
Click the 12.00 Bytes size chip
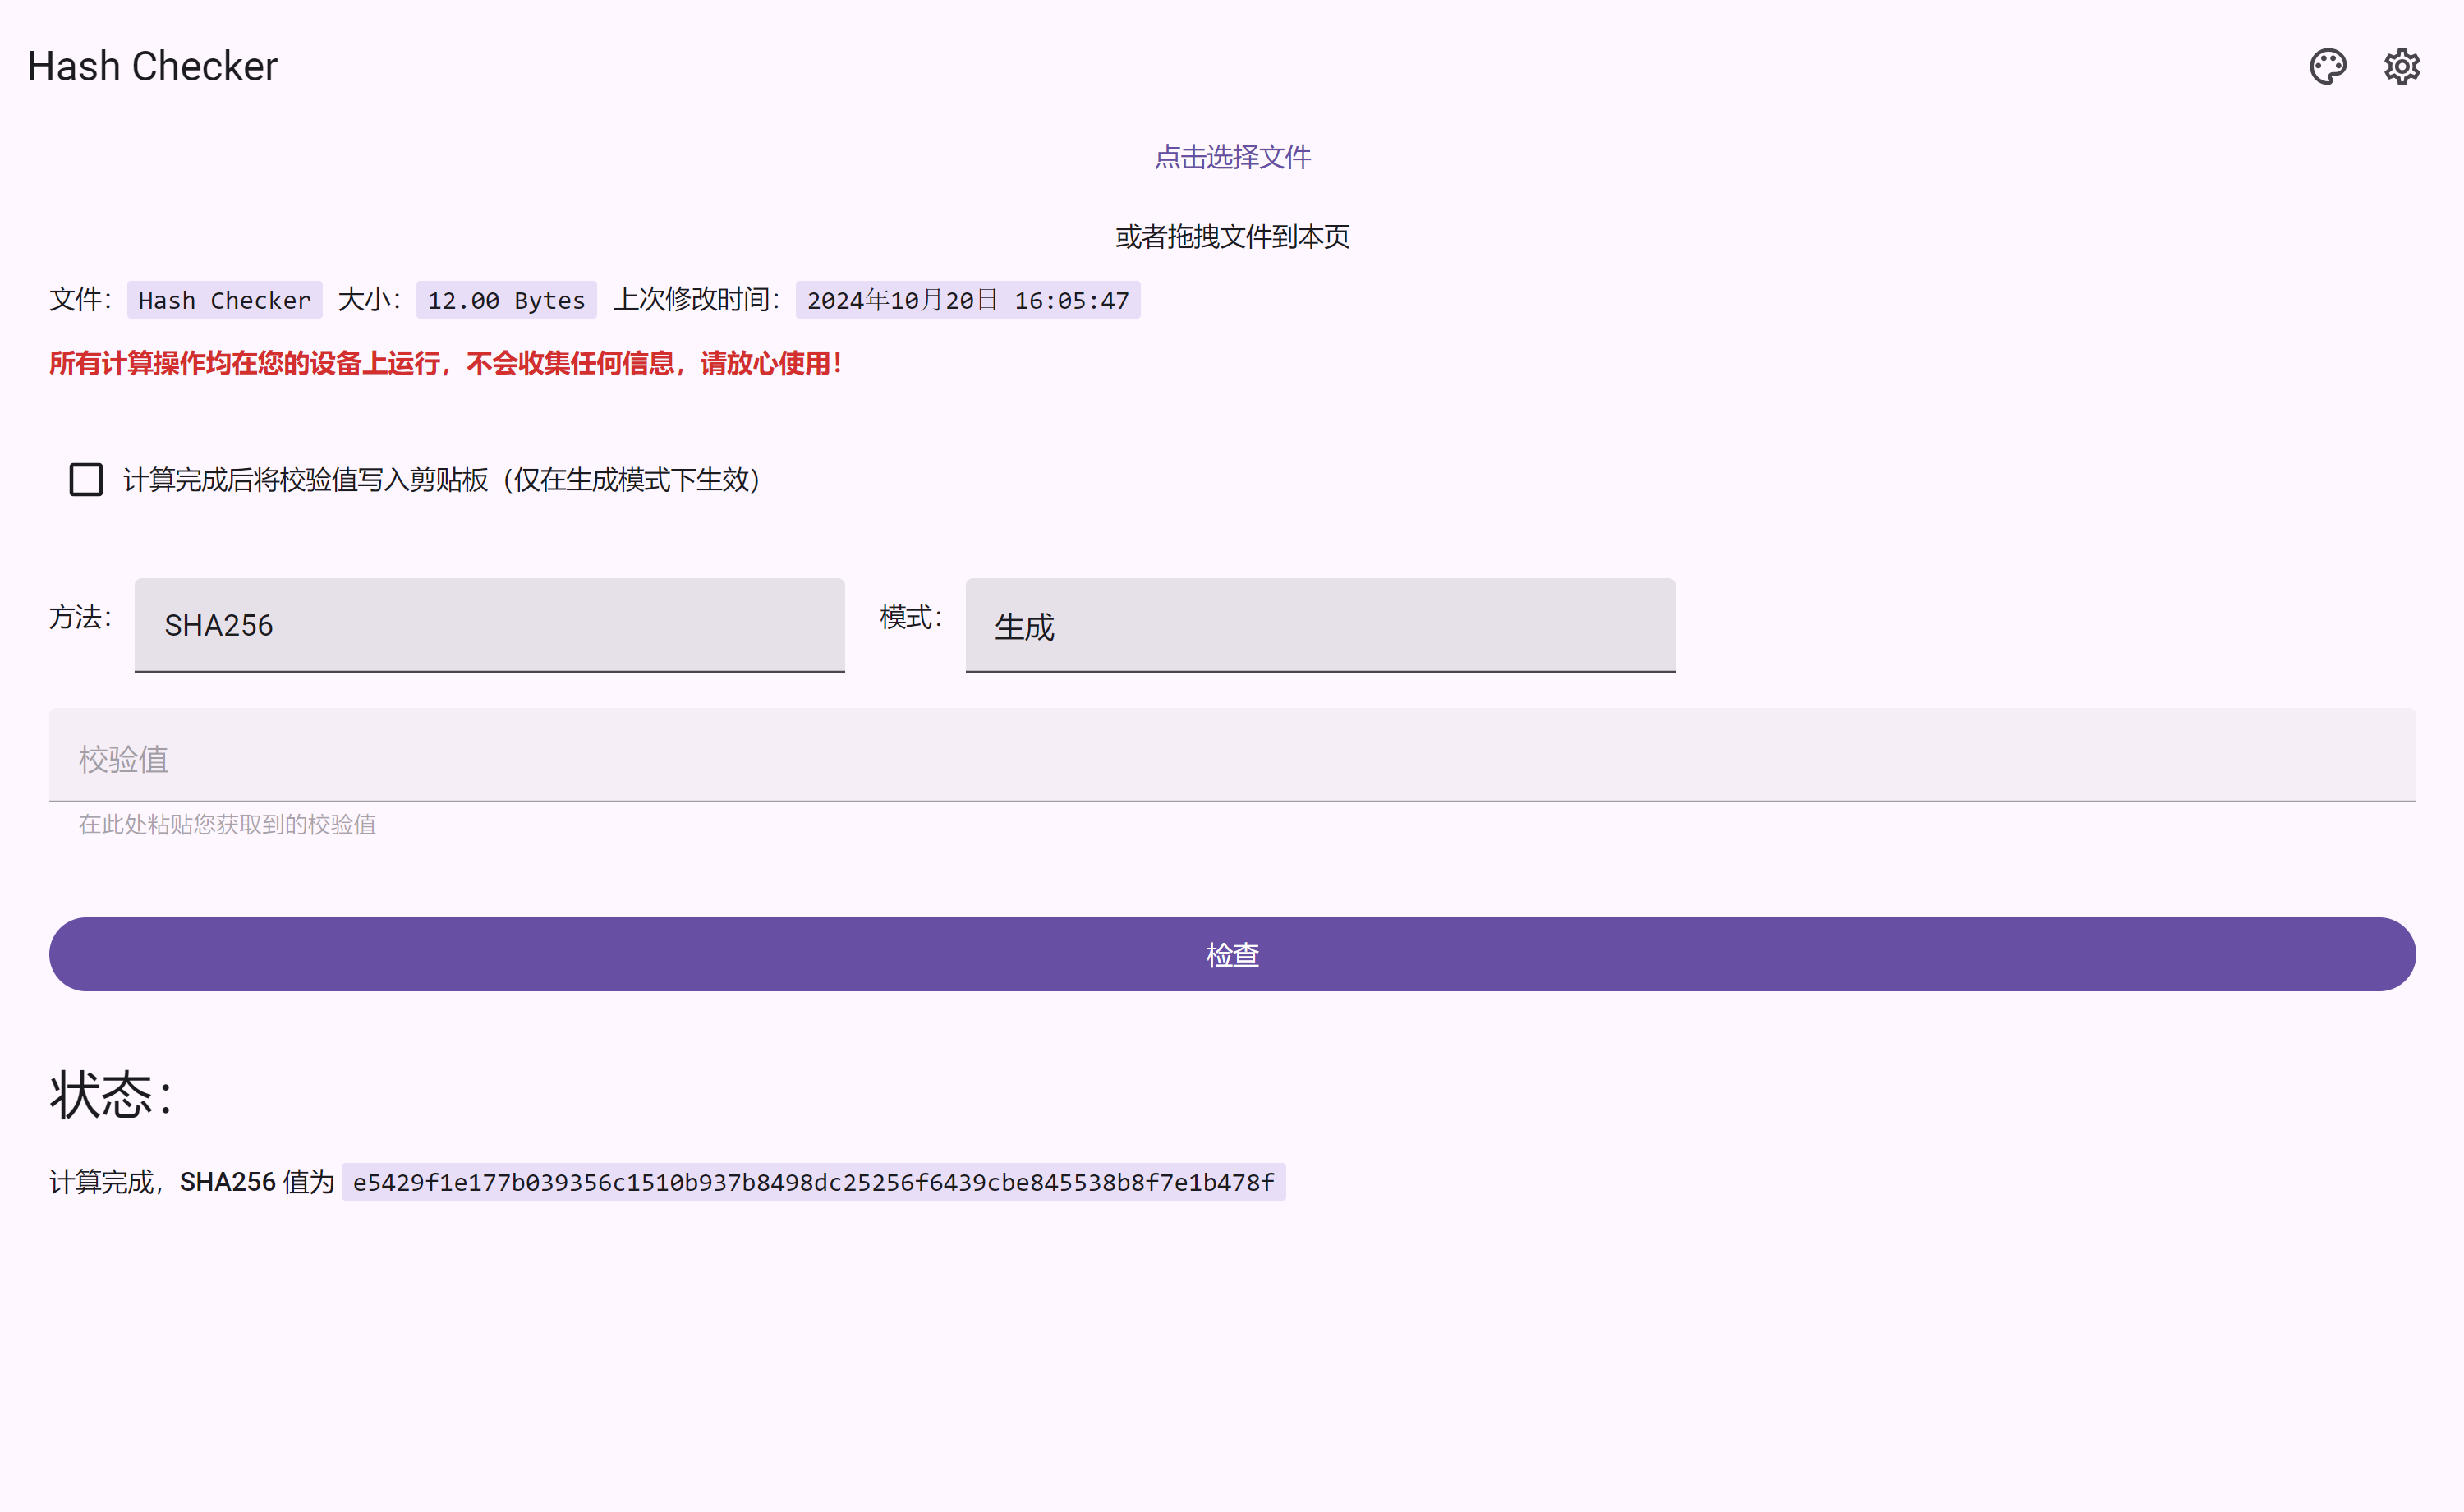506,300
